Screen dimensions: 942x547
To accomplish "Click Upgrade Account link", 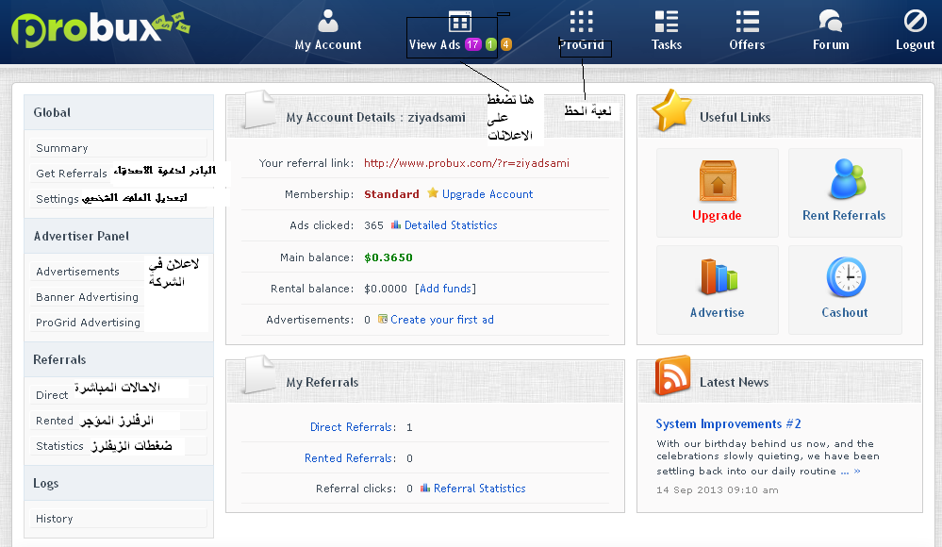I will tap(488, 194).
